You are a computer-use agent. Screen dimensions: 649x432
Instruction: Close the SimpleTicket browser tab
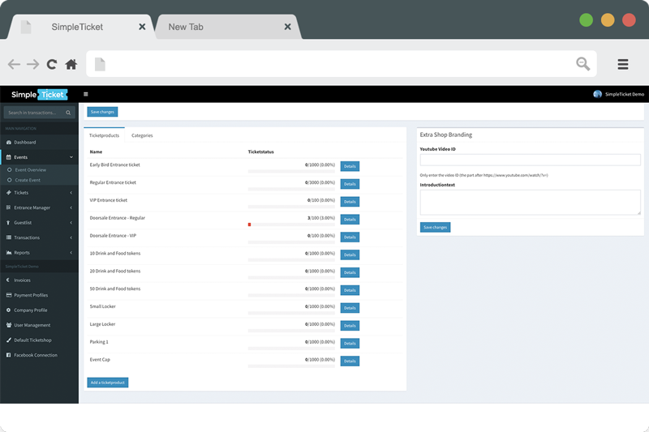(142, 27)
